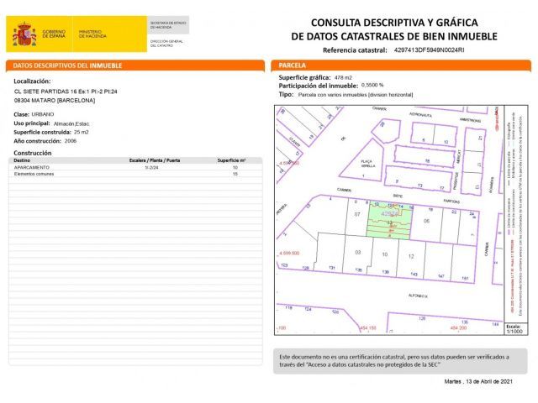Click the 'Uso principal:' label
The image size is (538, 403).
[x=32, y=123]
